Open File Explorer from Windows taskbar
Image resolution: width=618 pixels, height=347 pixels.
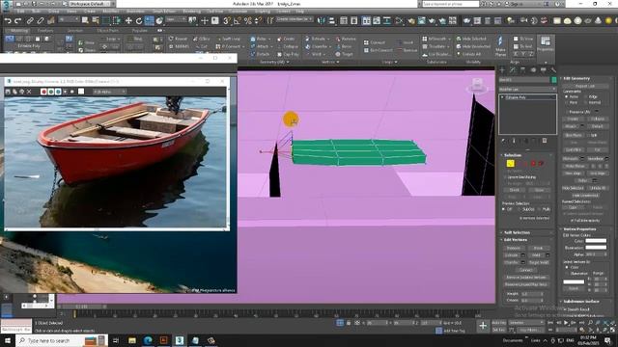pyautogui.click(x=132, y=340)
